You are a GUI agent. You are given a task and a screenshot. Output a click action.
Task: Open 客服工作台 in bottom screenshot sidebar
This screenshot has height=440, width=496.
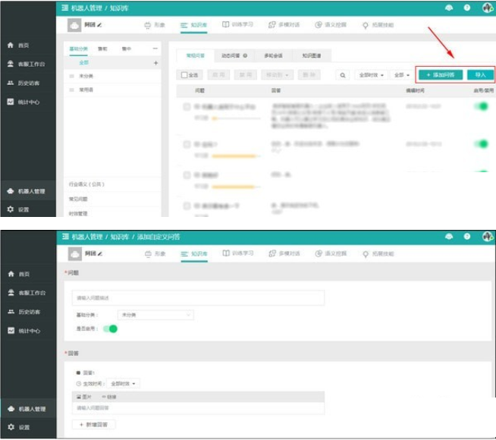point(27,293)
